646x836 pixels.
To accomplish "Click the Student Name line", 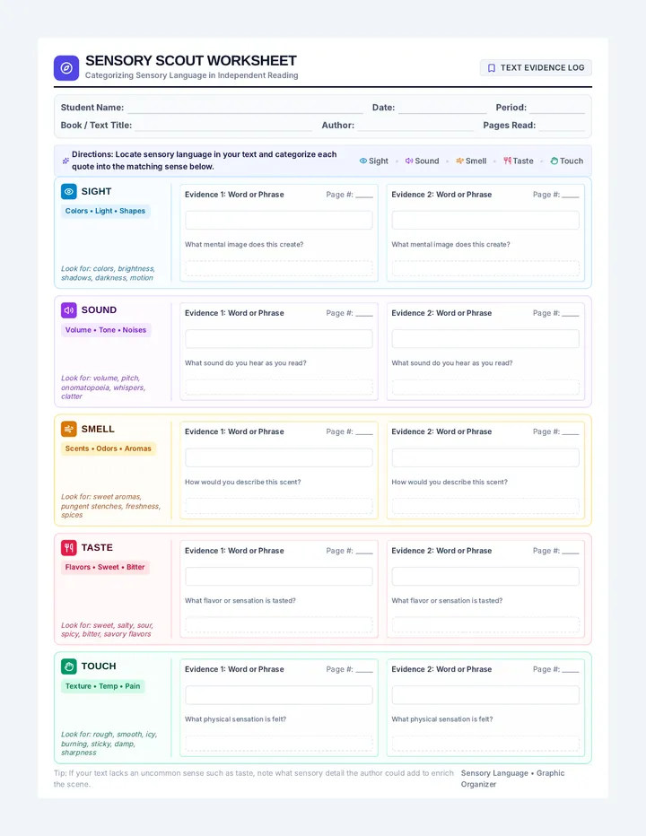I will (x=245, y=109).
